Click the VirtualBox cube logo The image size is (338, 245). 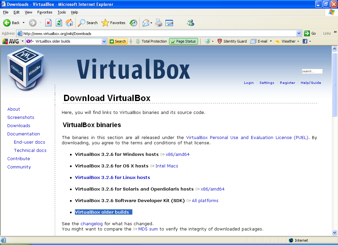point(25,67)
